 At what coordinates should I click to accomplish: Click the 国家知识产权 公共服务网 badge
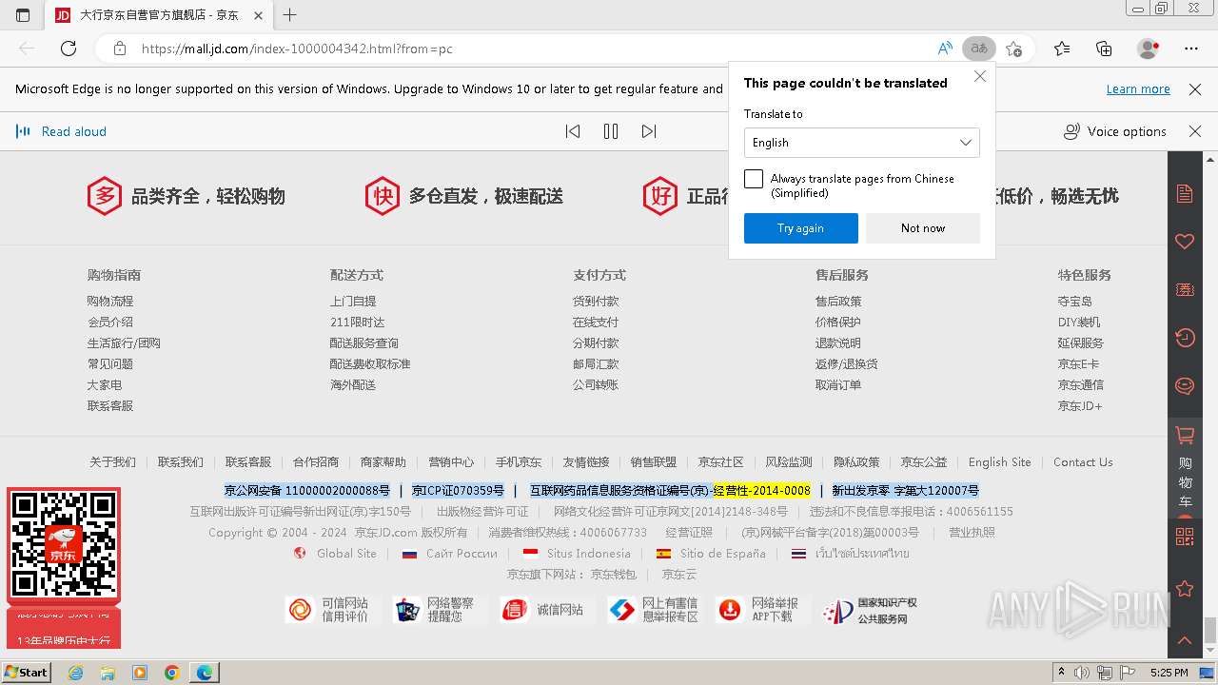click(x=871, y=611)
